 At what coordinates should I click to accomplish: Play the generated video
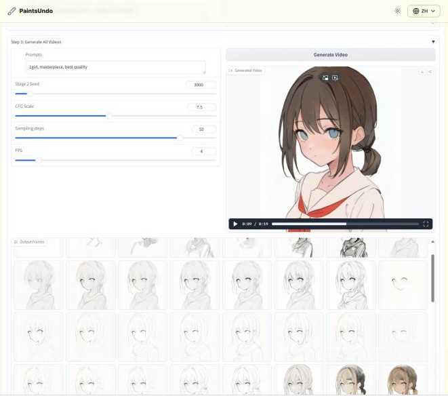235,224
